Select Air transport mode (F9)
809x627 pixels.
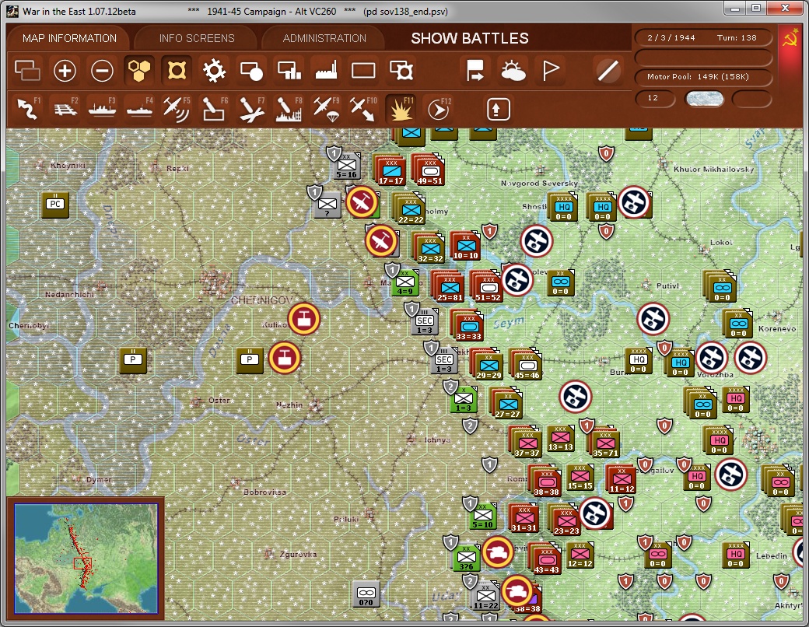[326, 109]
